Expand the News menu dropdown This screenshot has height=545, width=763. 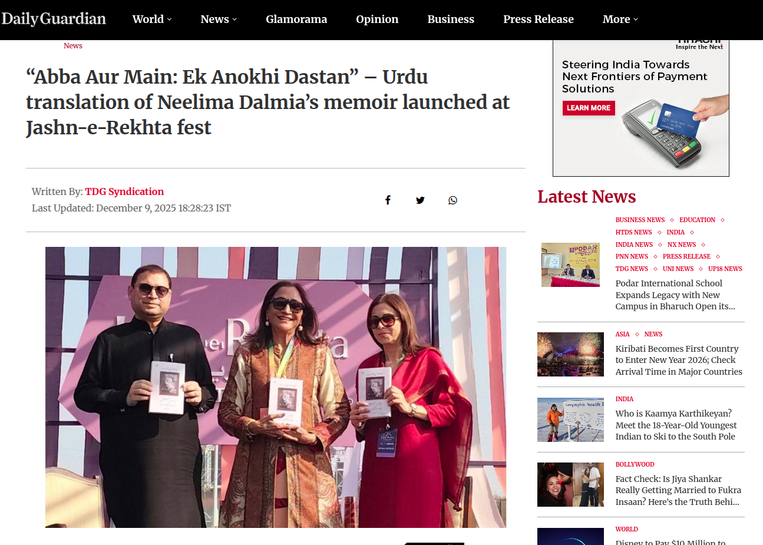[219, 19]
